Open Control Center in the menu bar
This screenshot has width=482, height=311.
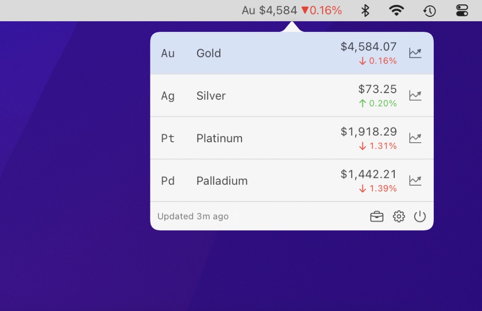[461, 10]
